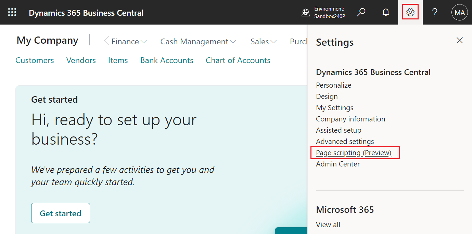Click the Settings gear icon
472x234 pixels.
click(410, 12)
